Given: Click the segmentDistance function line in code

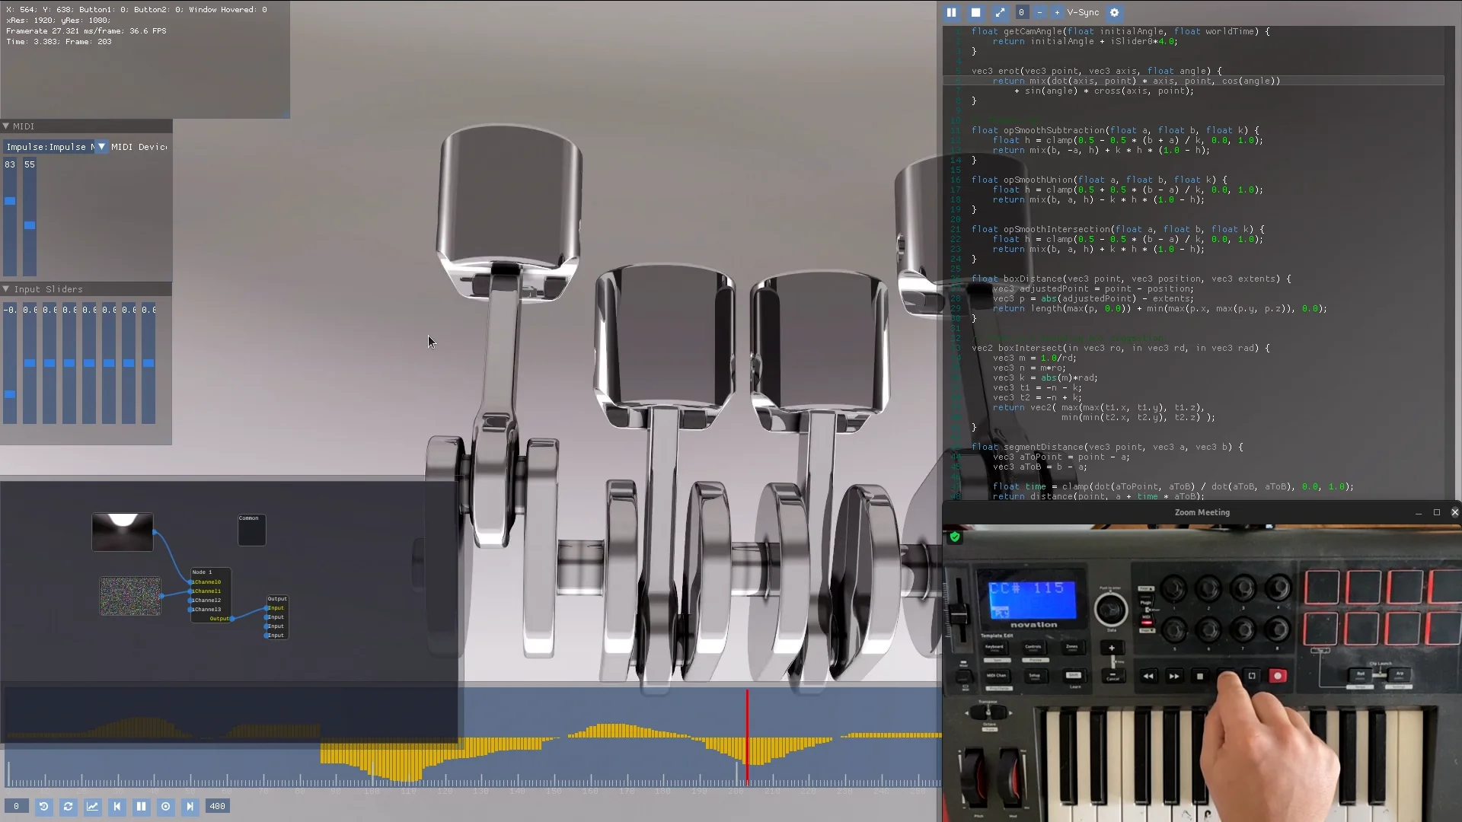Looking at the screenshot, I should pos(1107,447).
